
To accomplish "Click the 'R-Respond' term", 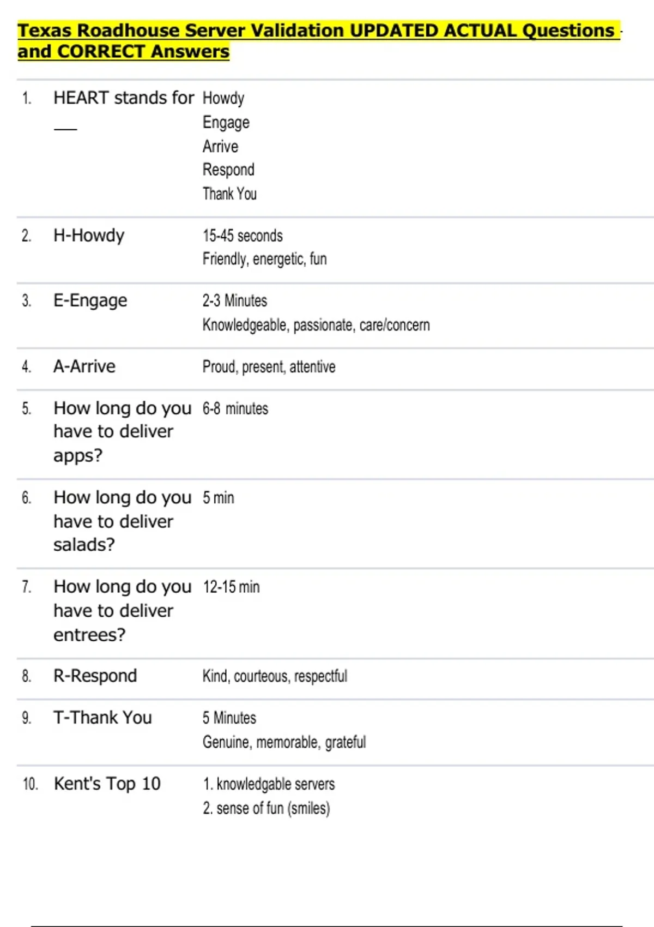I will [x=95, y=676].
